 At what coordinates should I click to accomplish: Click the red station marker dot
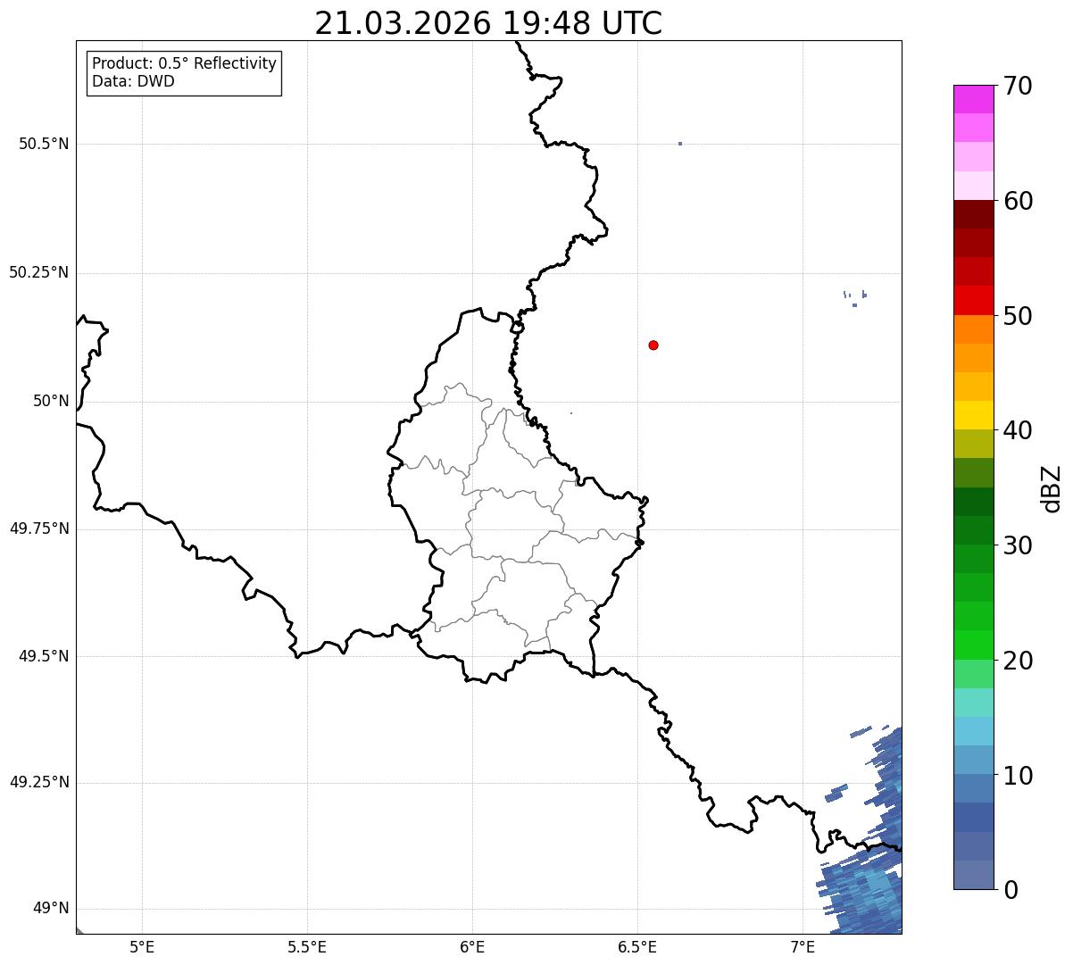pos(653,345)
